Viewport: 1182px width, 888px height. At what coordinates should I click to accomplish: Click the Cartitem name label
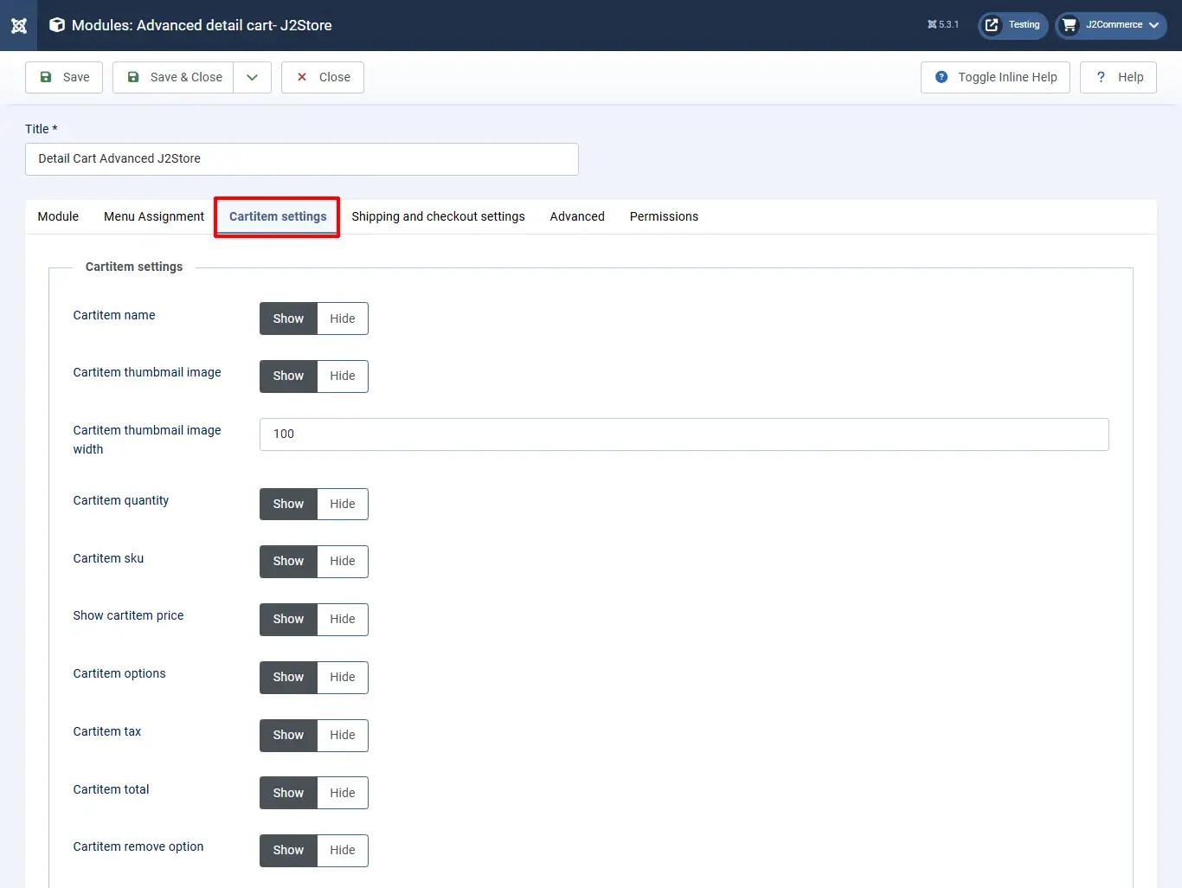(x=114, y=315)
